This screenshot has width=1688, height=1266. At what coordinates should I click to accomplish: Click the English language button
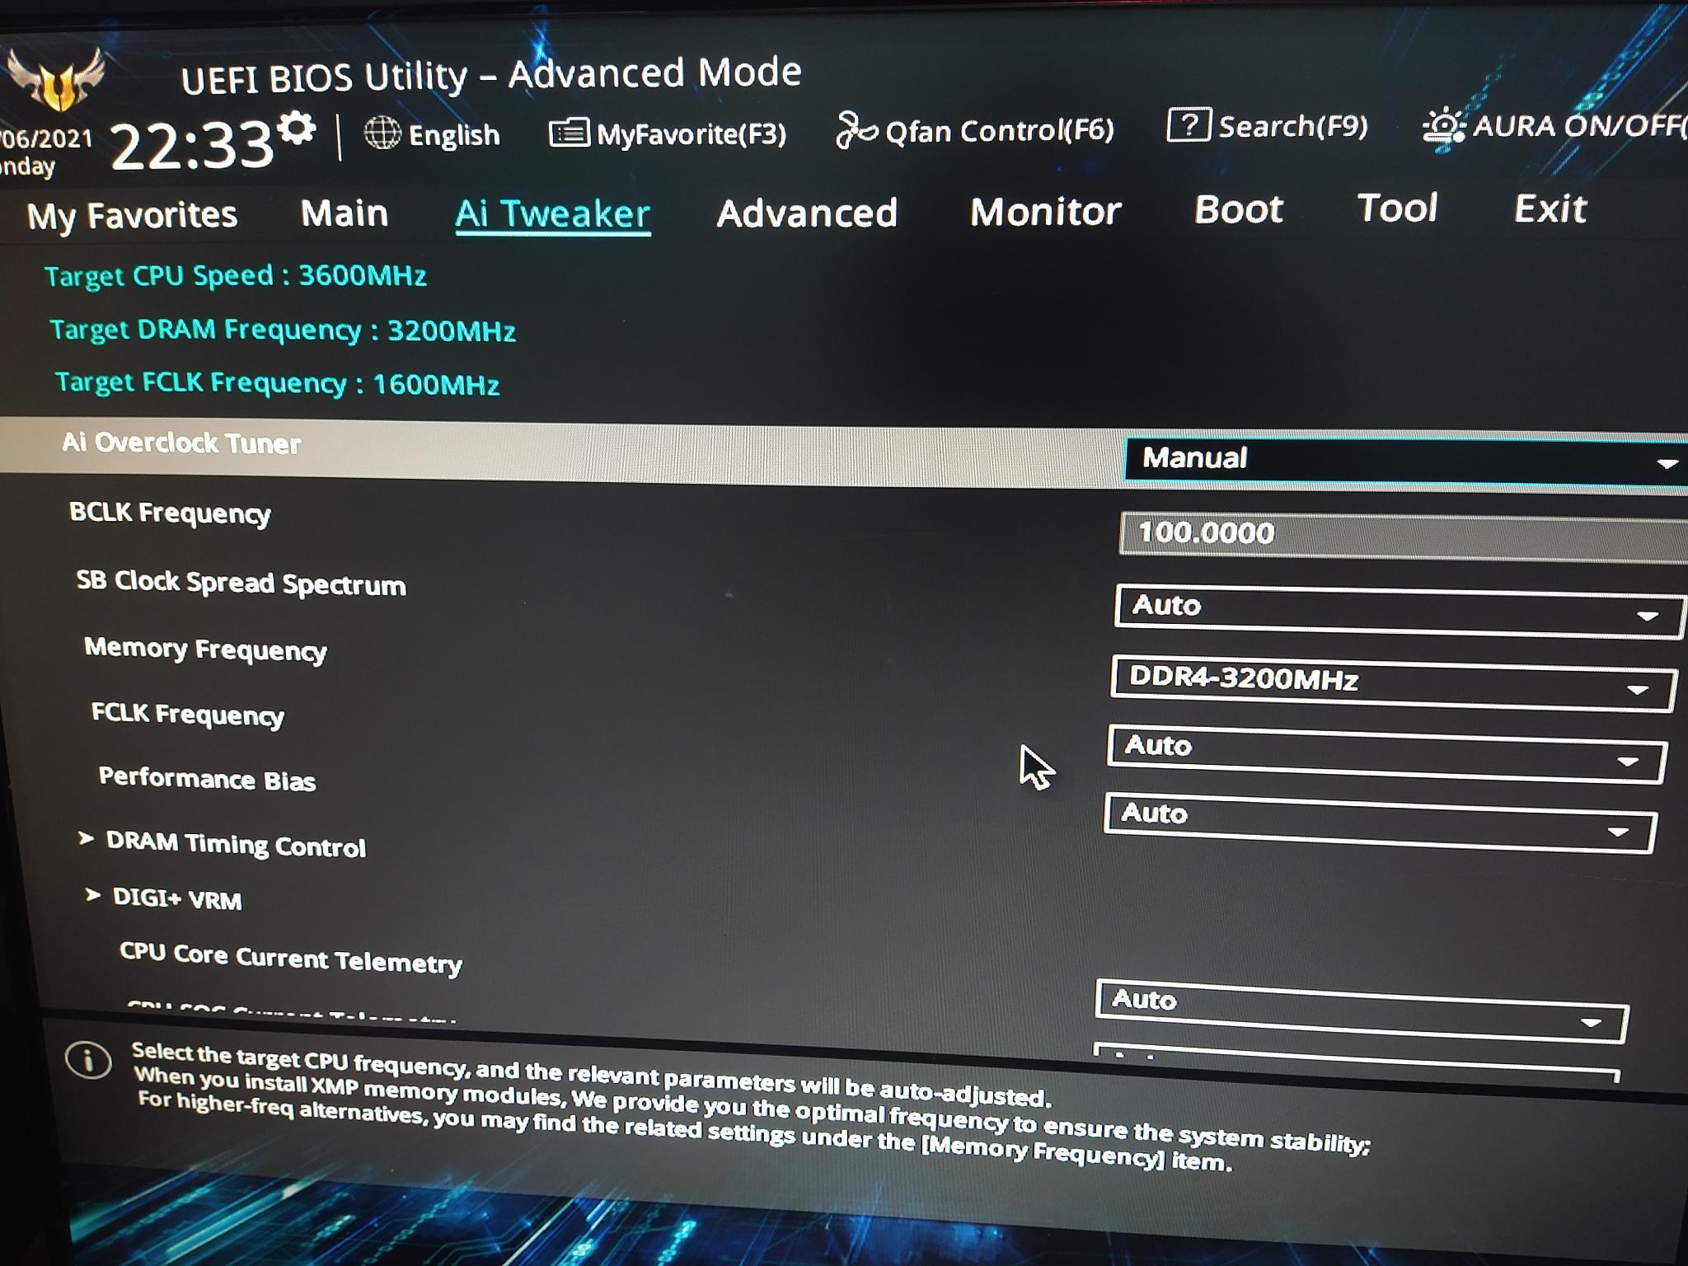coord(453,135)
